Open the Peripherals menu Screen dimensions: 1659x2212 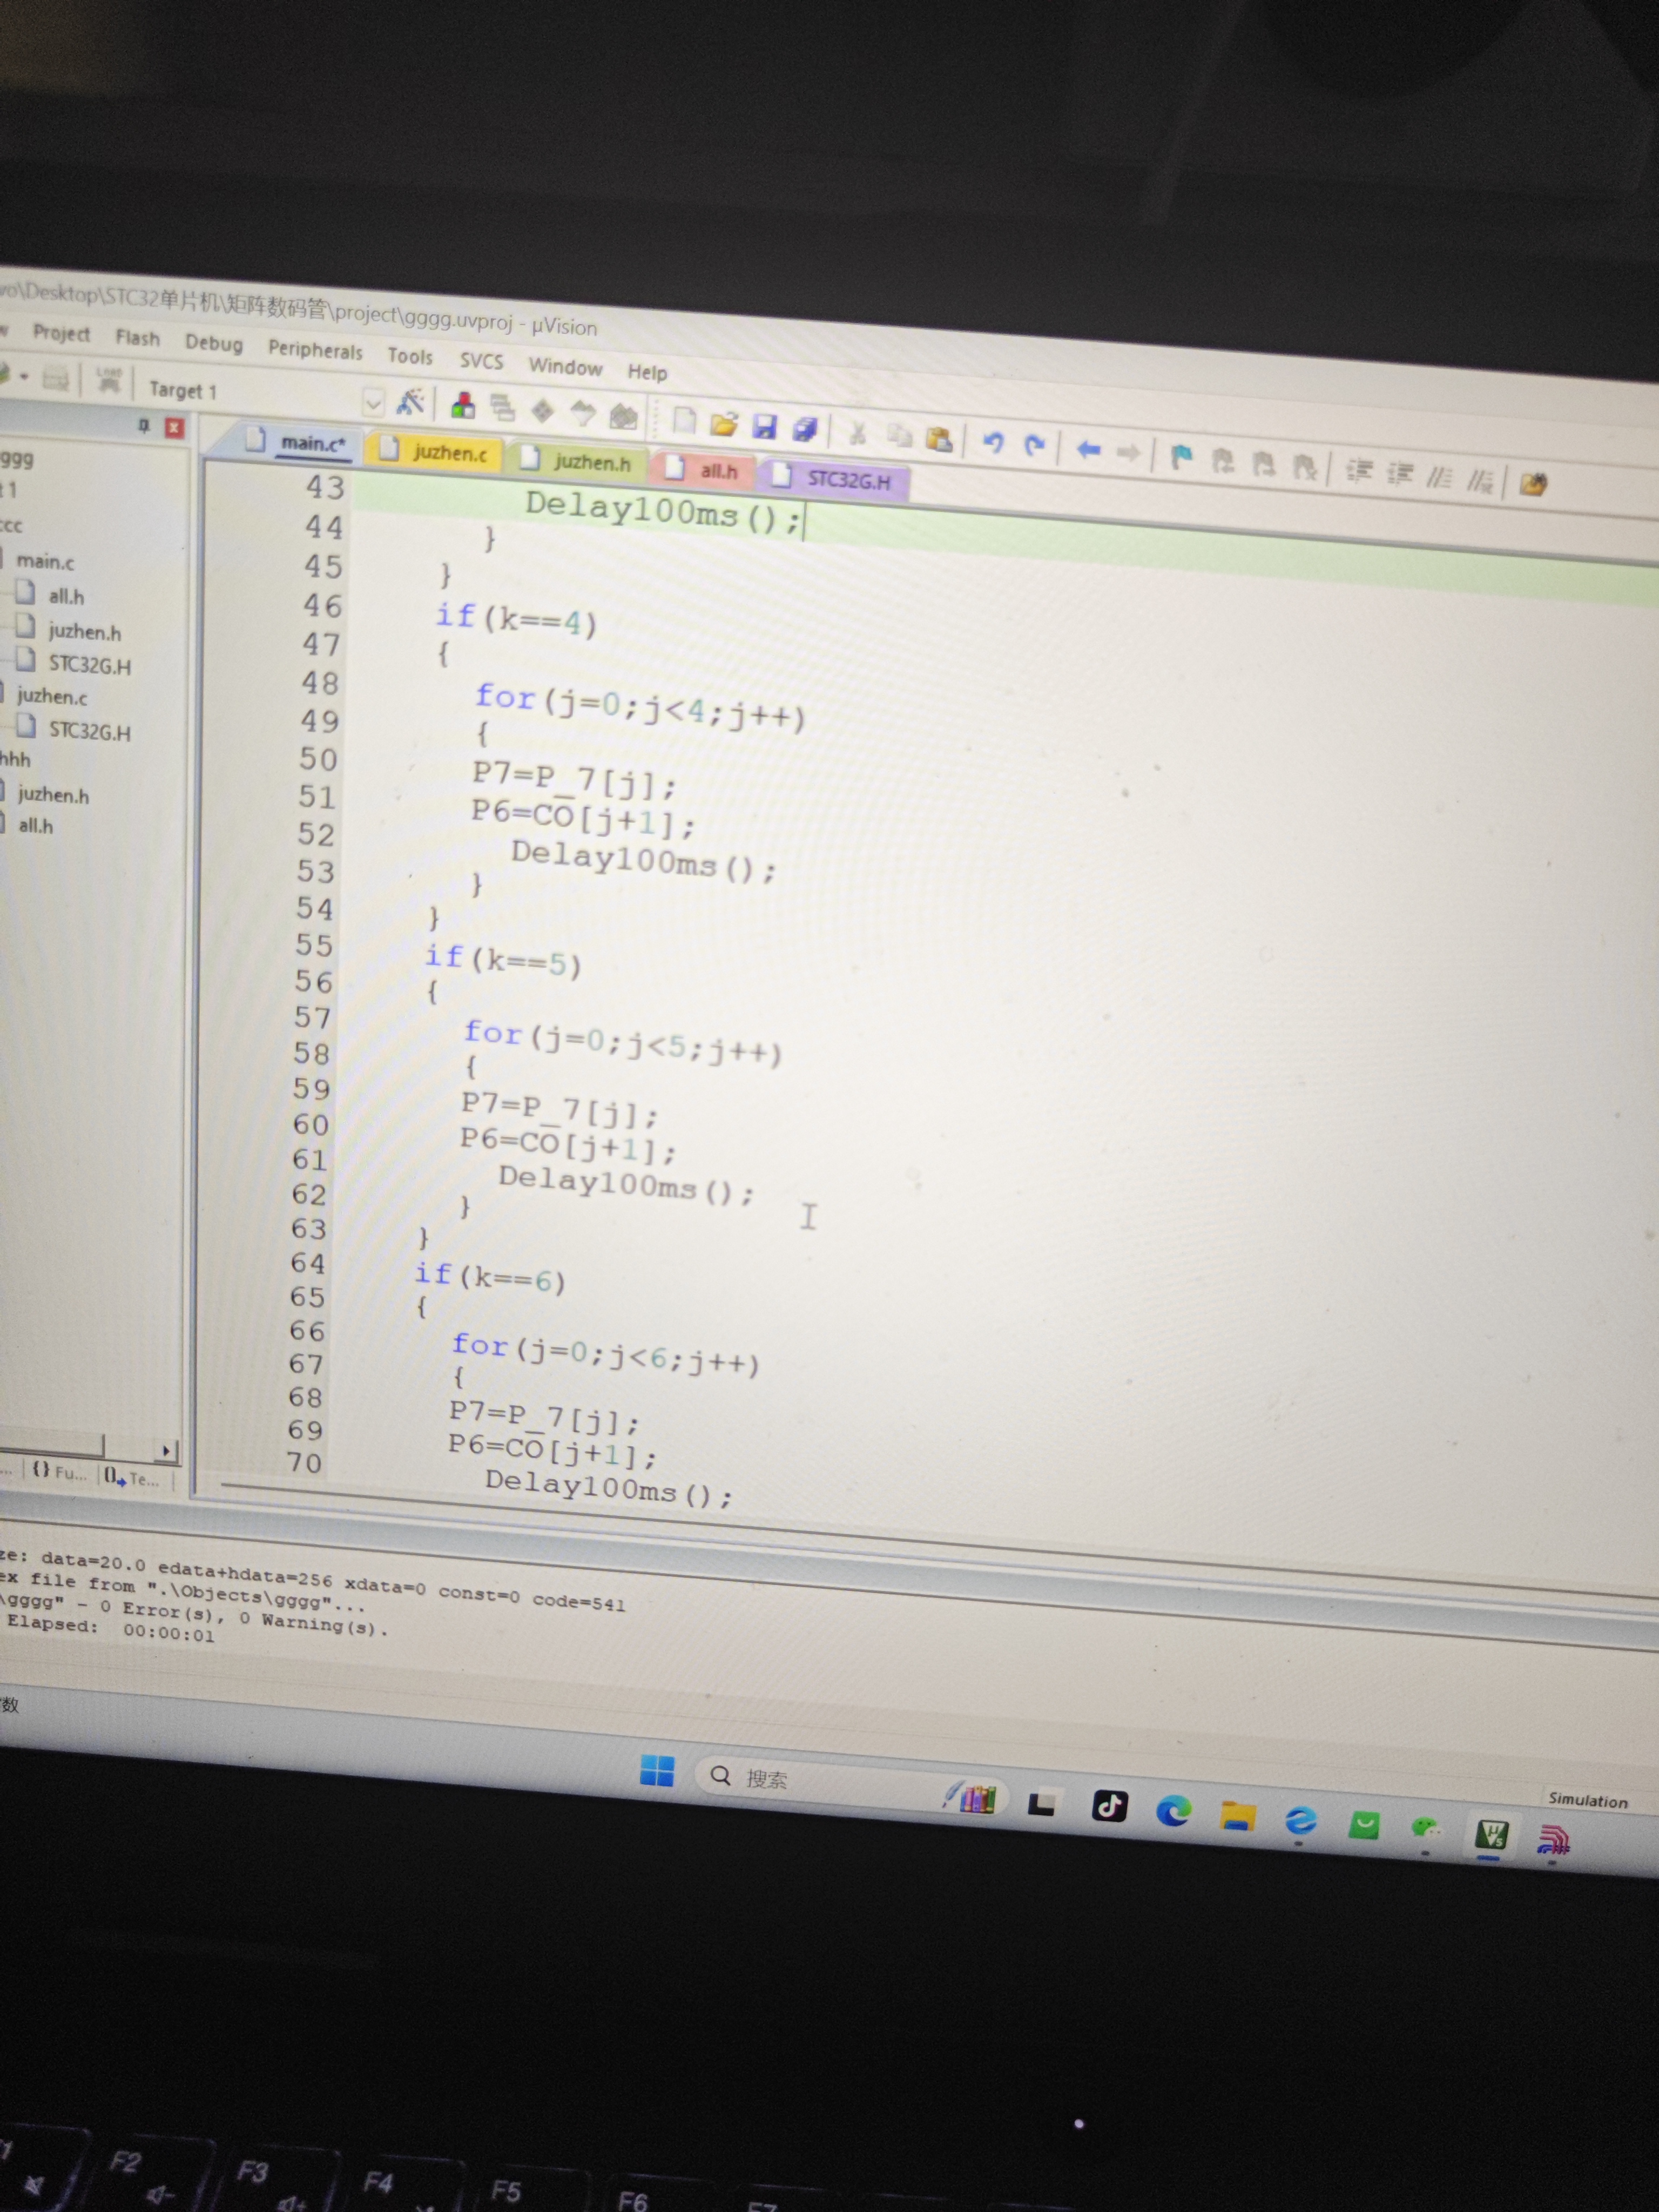click(x=315, y=350)
